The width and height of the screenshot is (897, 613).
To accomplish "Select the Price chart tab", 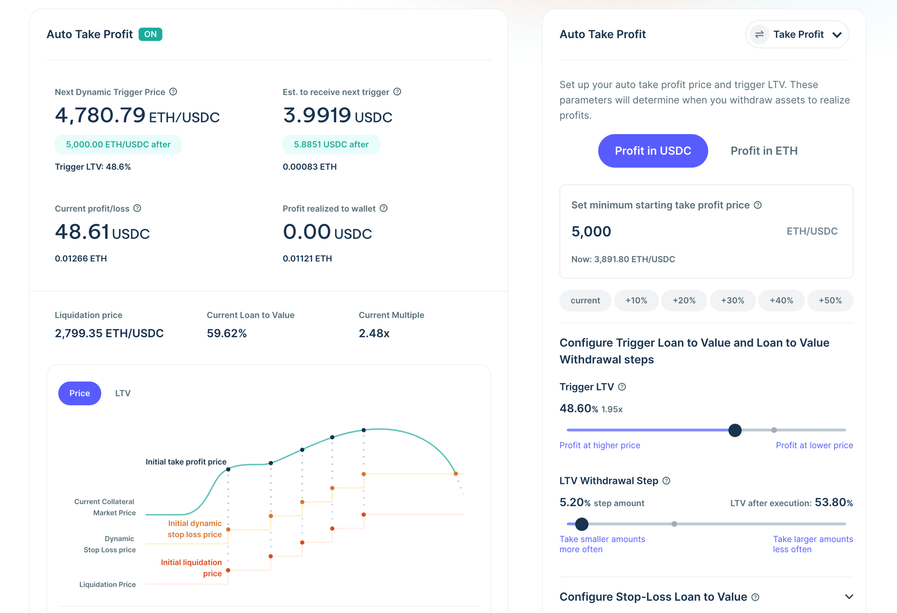I will tap(79, 393).
